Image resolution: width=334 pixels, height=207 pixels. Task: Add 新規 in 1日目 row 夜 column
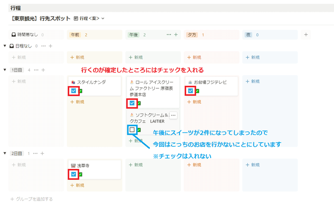(x=253, y=82)
